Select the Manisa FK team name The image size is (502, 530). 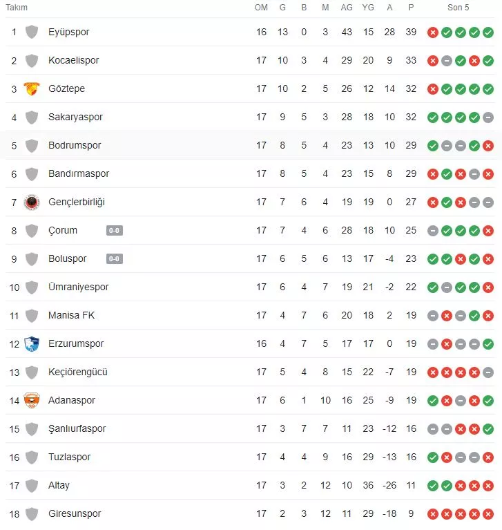tap(72, 316)
